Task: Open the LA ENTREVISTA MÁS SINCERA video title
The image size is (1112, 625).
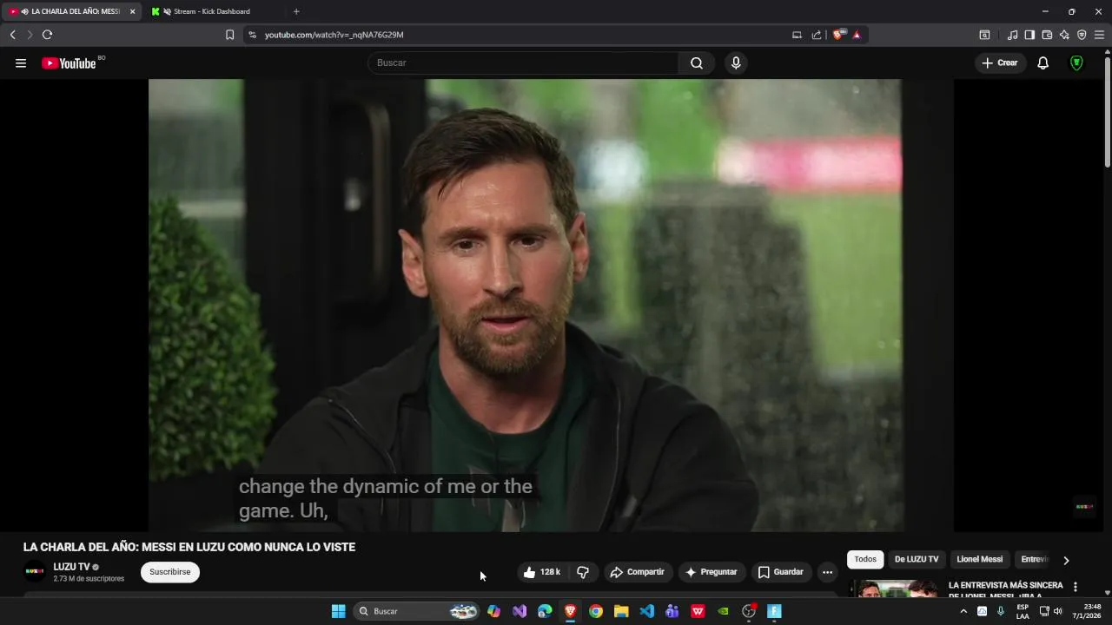Action: click(x=1005, y=589)
